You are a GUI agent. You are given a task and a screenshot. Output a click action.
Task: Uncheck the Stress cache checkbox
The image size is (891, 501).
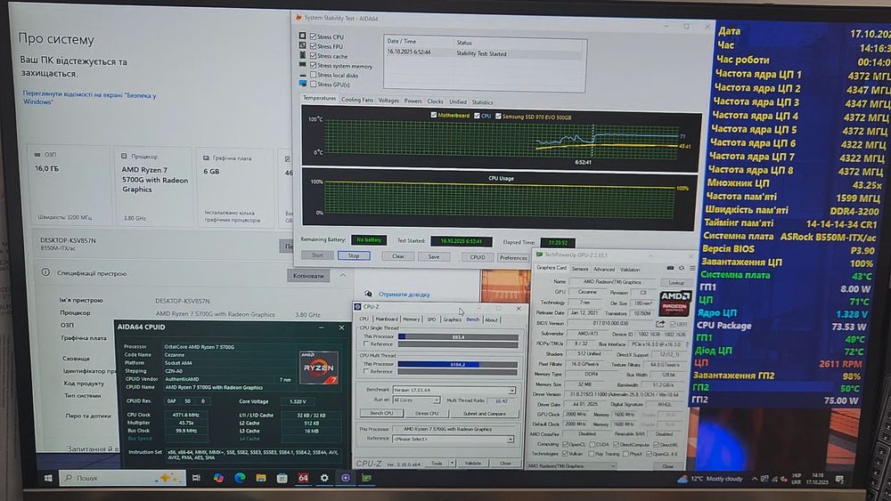coord(313,55)
